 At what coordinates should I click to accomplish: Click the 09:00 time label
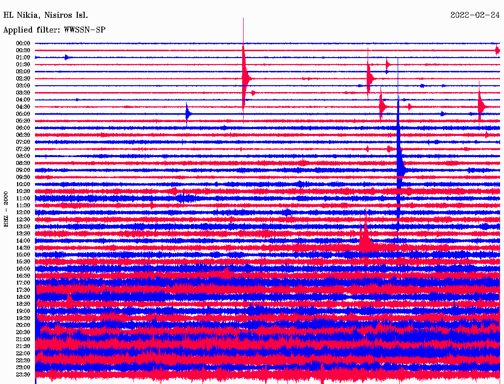pos(23,170)
